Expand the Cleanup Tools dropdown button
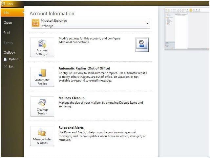210x158 pixels. point(42,106)
